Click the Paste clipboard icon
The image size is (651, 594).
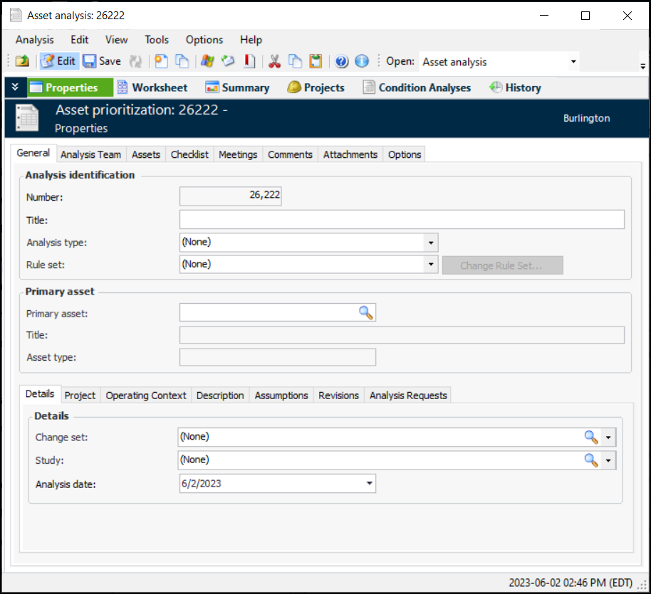coord(316,61)
